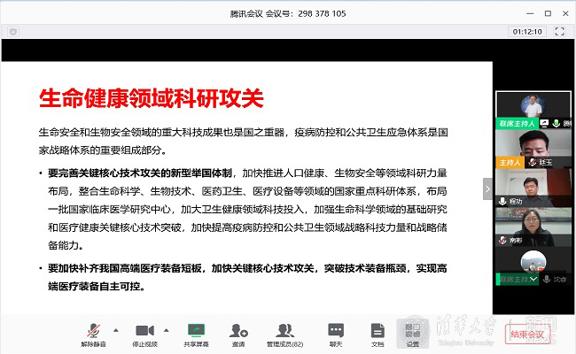Click the meeting info icon at top-left
The width and height of the screenshot is (576, 354).
pos(12,31)
